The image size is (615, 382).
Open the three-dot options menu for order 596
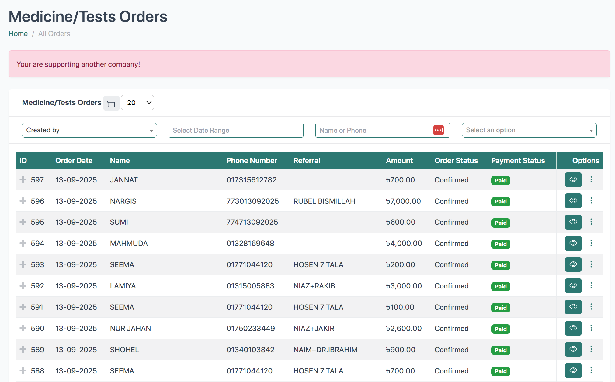point(591,201)
